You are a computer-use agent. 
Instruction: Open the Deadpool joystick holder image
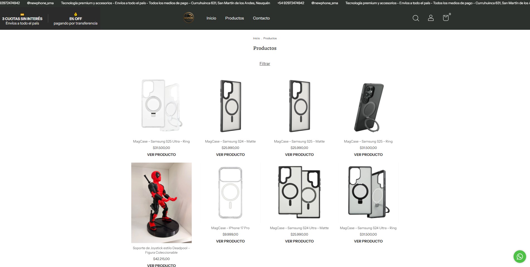(161, 203)
